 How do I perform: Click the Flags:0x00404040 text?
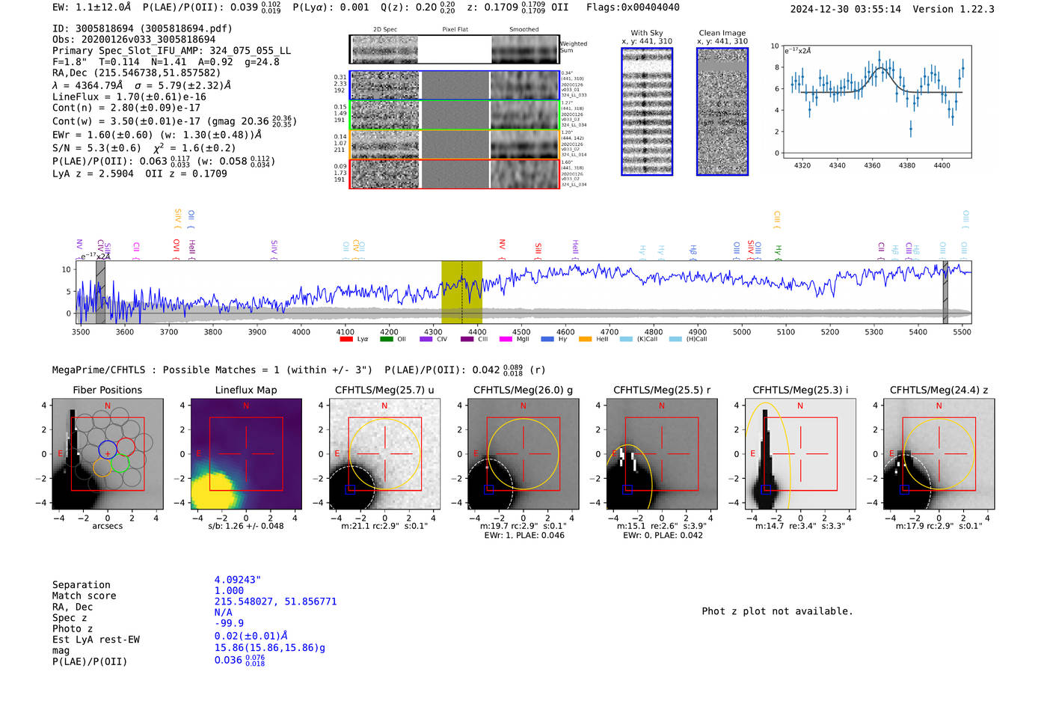tap(633, 7)
